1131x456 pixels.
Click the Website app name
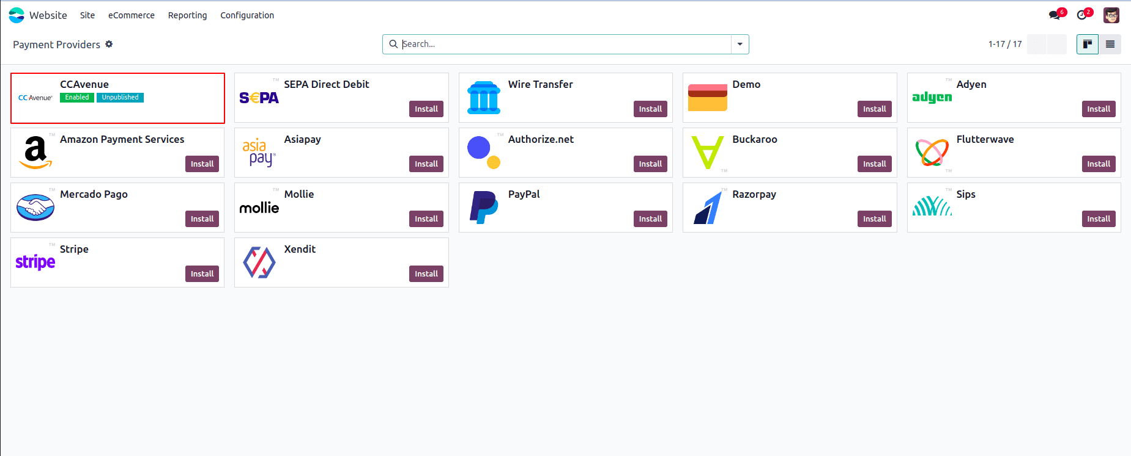click(48, 15)
